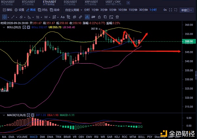Viewport: 197px width, 139px height.
Task: Remove the BOLL indicator with X
Action: point(29,27)
